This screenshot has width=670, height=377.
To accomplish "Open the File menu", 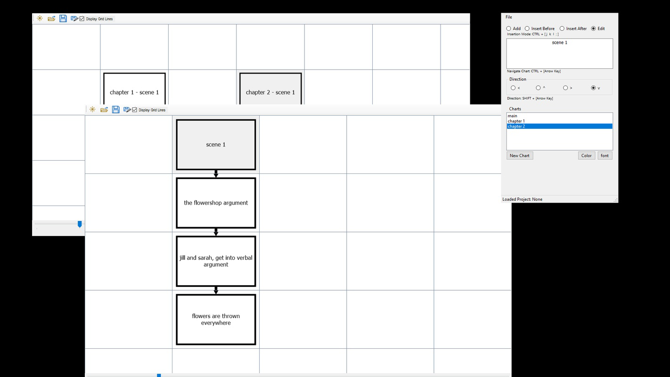I will 509,17.
